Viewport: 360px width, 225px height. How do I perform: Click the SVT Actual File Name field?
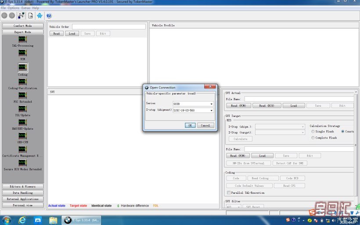tap(299, 99)
